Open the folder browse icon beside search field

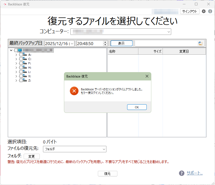(200, 43)
